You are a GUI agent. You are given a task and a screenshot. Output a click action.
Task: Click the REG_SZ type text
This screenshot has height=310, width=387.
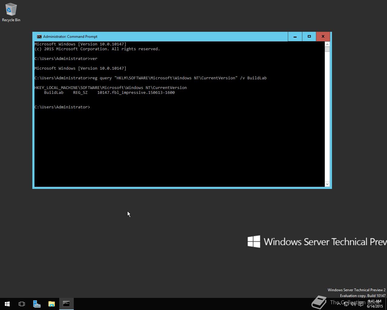click(x=80, y=93)
